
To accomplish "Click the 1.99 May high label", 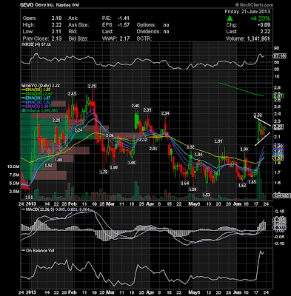I will pos(218,141).
